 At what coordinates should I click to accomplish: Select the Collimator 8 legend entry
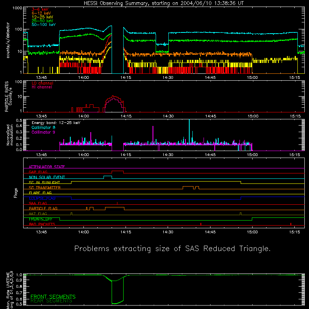(43, 127)
